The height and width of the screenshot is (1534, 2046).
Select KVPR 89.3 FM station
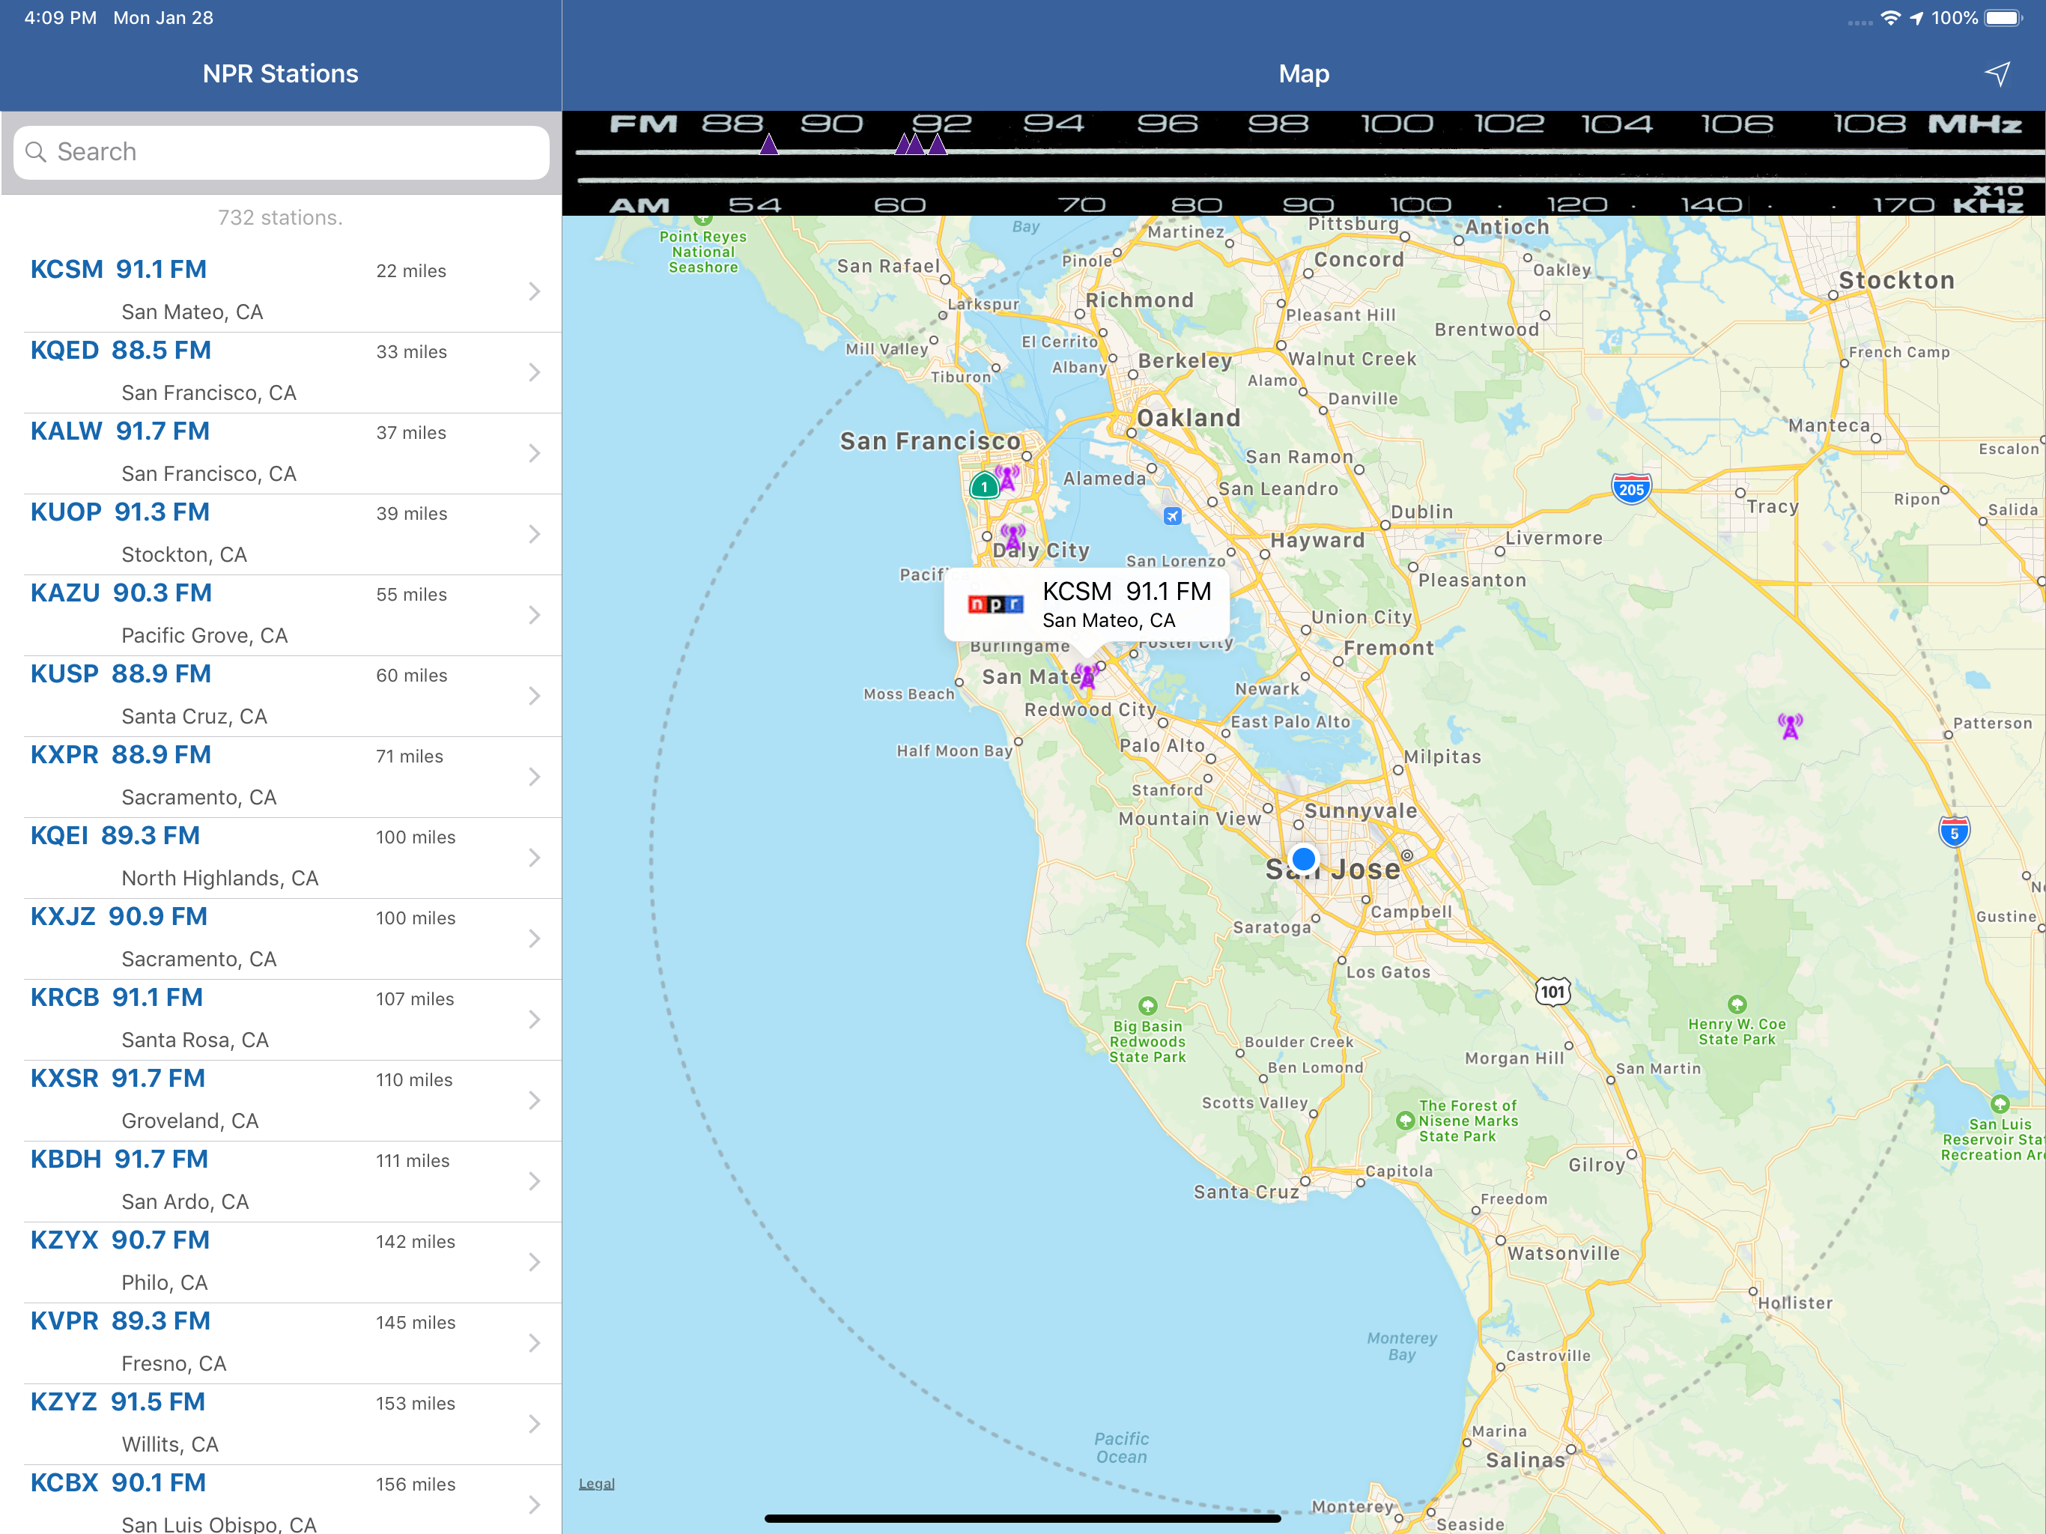[x=281, y=1344]
